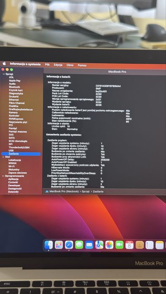Select Dzienniki in the sidebar
Screen dimensions: 166x294
pos(14,192)
